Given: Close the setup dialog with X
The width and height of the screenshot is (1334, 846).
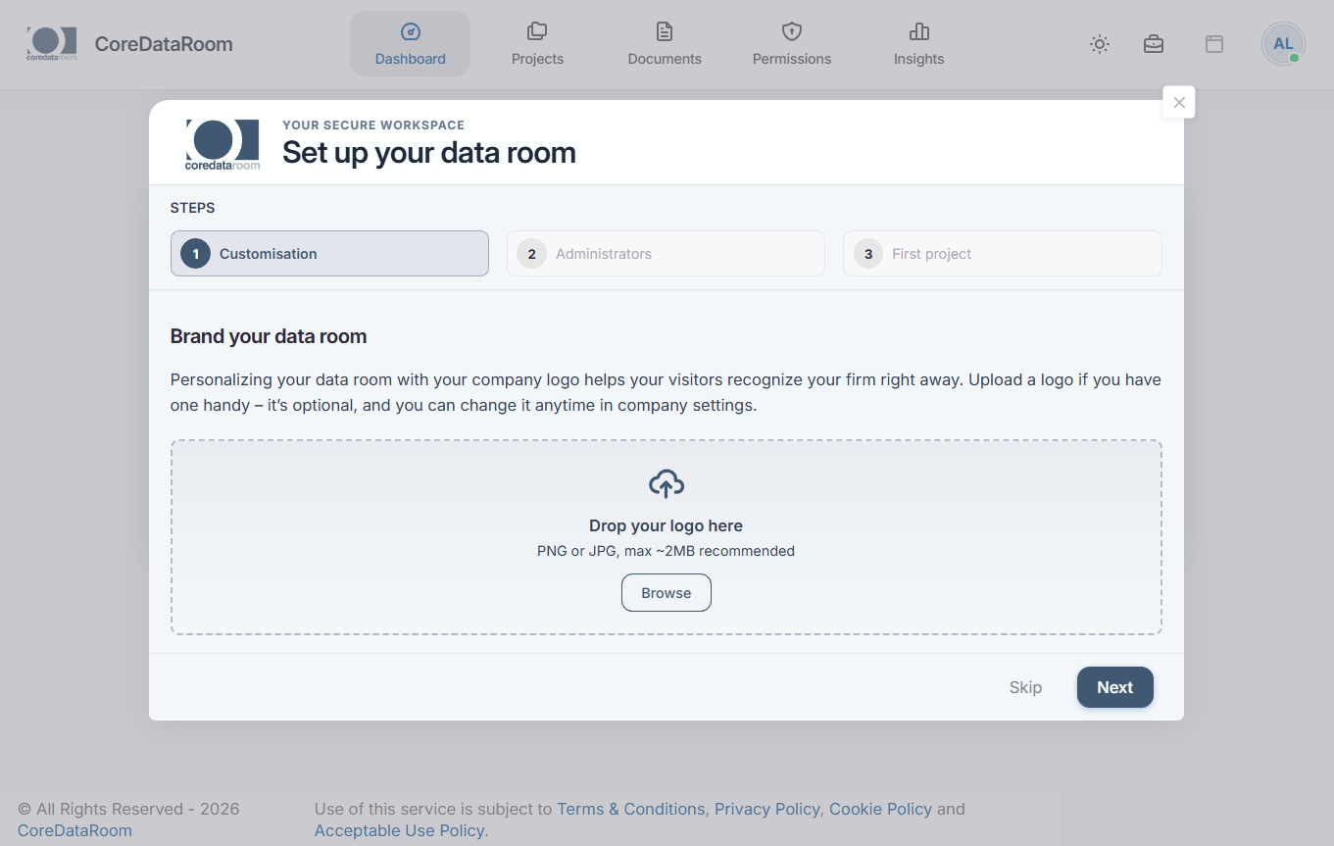Looking at the screenshot, I should pos(1179,102).
